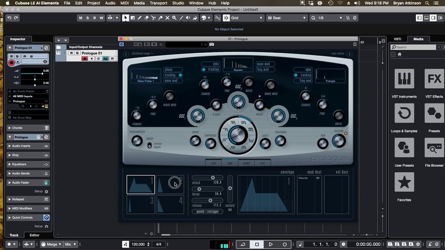Open the ENV tab in Prologue
The width and height of the screenshot is (445, 250).
coord(230,163)
